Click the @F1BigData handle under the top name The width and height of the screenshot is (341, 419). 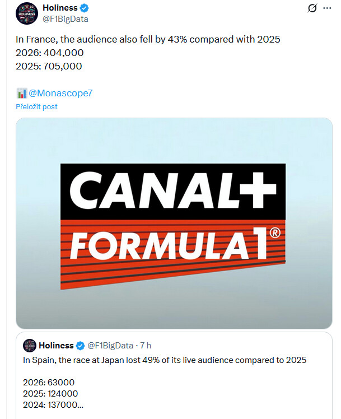[x=65, y=19]
